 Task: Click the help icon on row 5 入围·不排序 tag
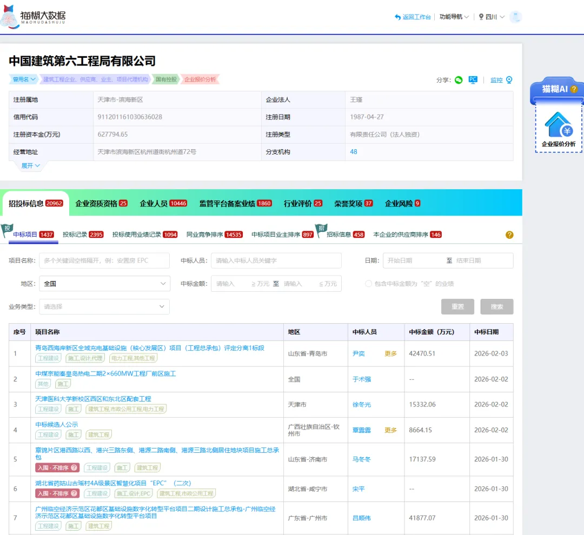[x=74, y=467]
